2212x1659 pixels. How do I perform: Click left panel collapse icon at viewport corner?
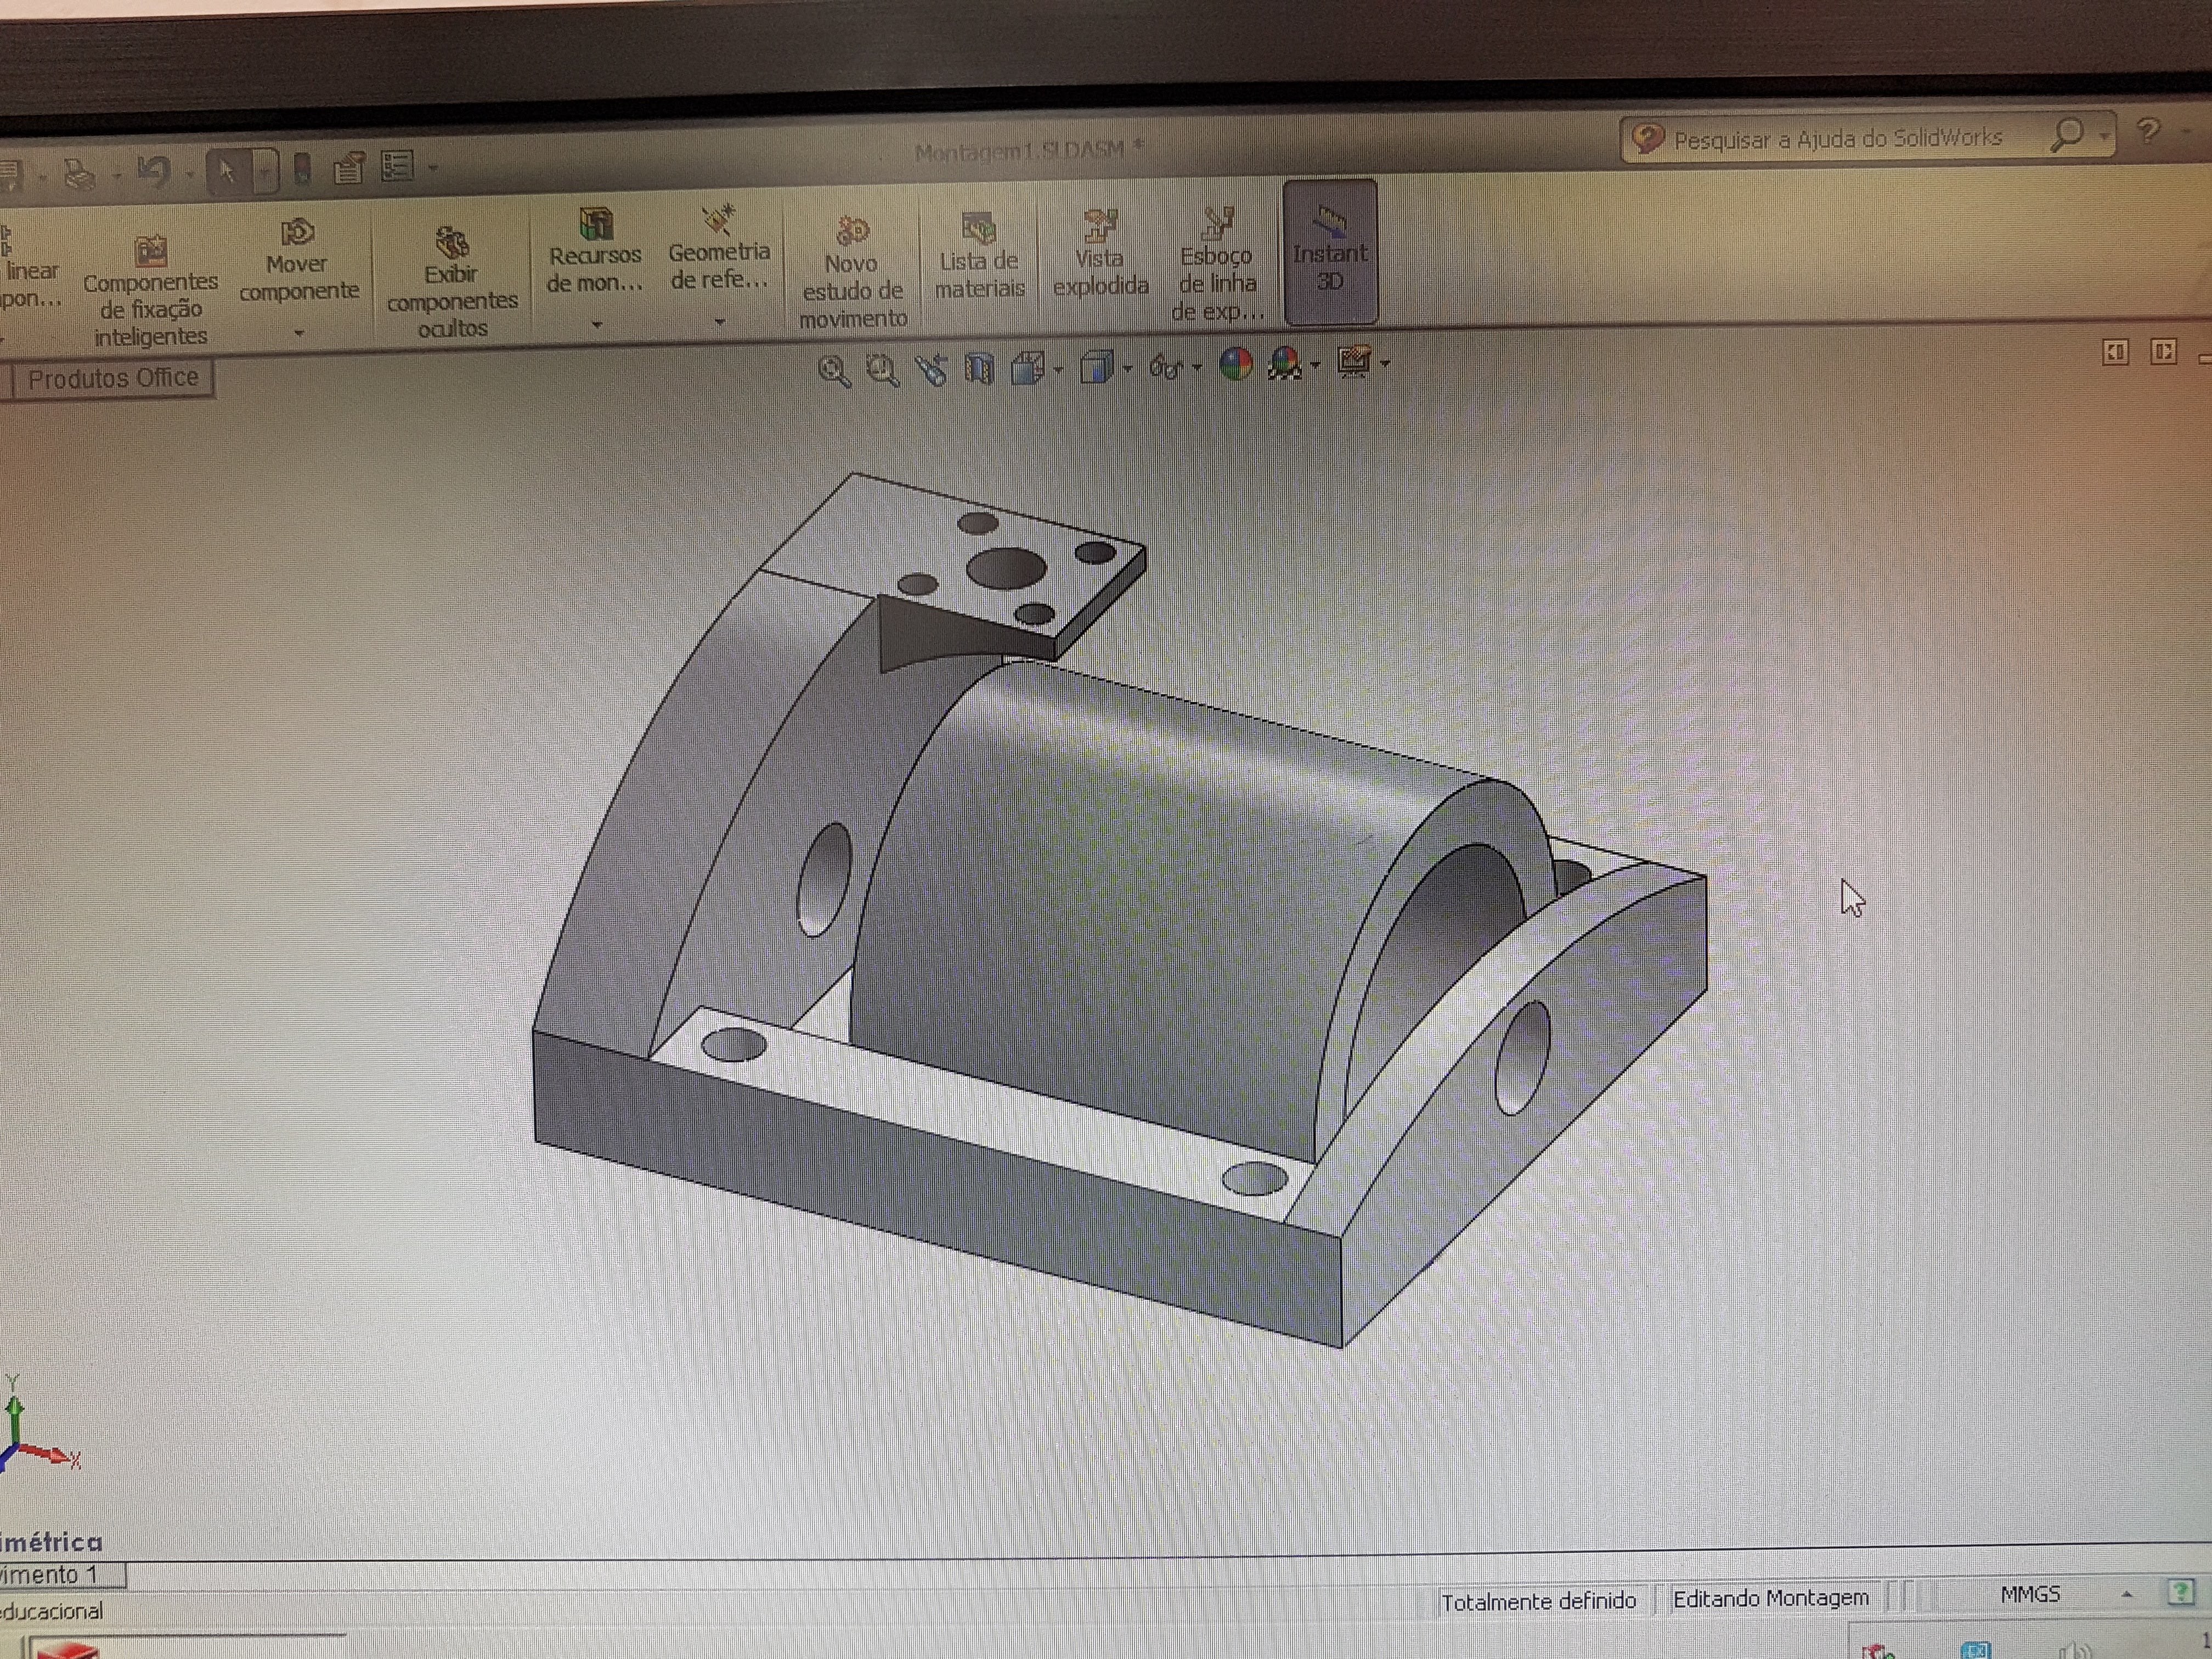click(x=2115, y=352)
